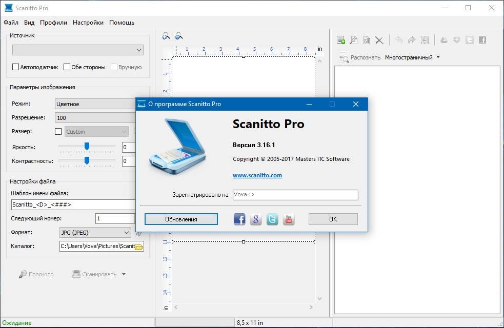The image size is (504, 328).
Task: Open the Настройки menu
Action: (88, 23)
